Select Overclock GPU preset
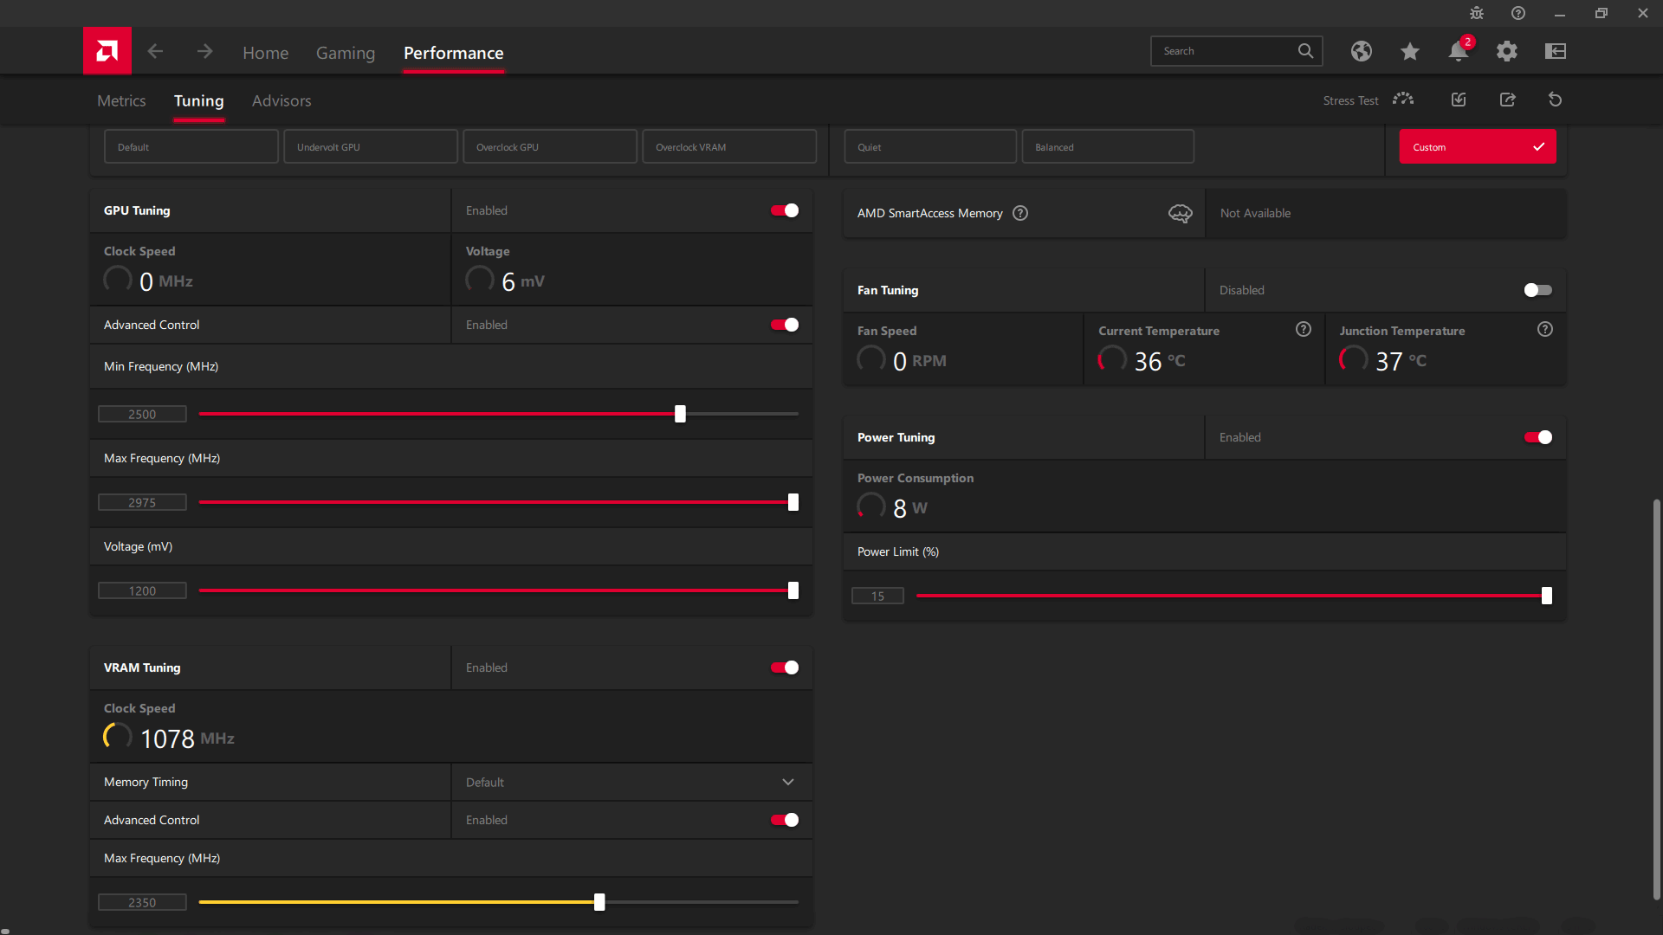Viewport: 1663px width, 935px height. [x=550, y=146]
